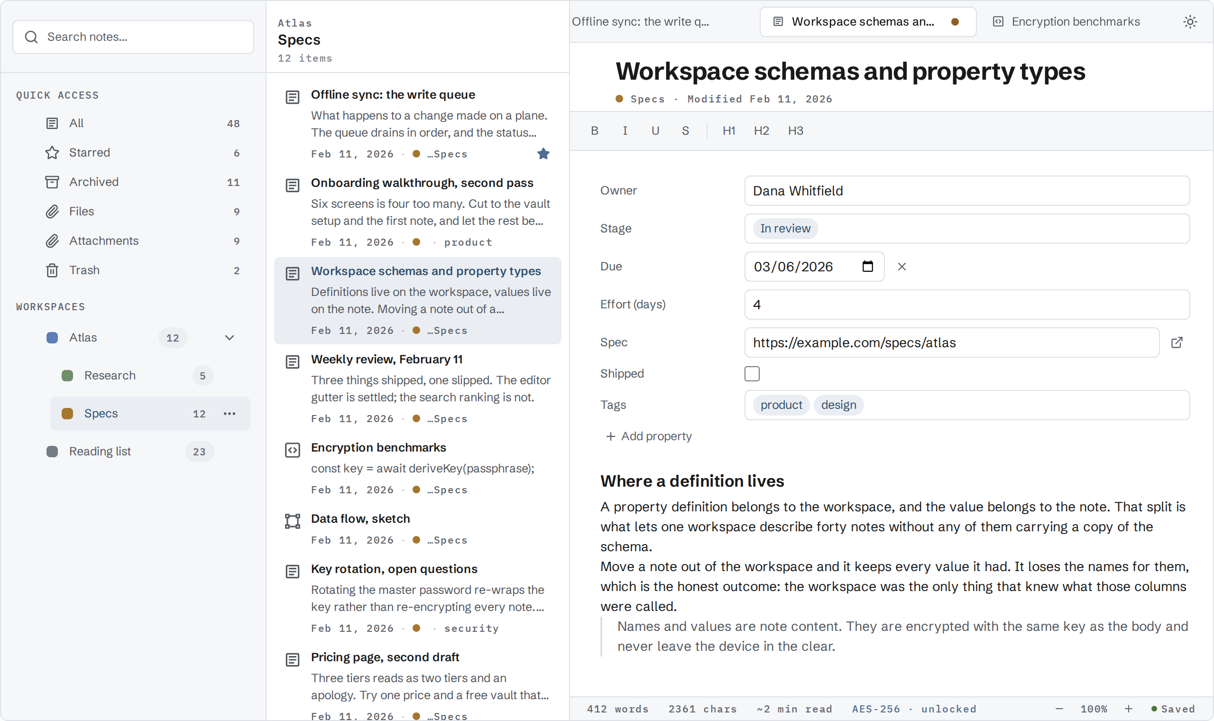The image size is (1214, 721).
Task: Focus the Search notes field
Action: point(133,37)
